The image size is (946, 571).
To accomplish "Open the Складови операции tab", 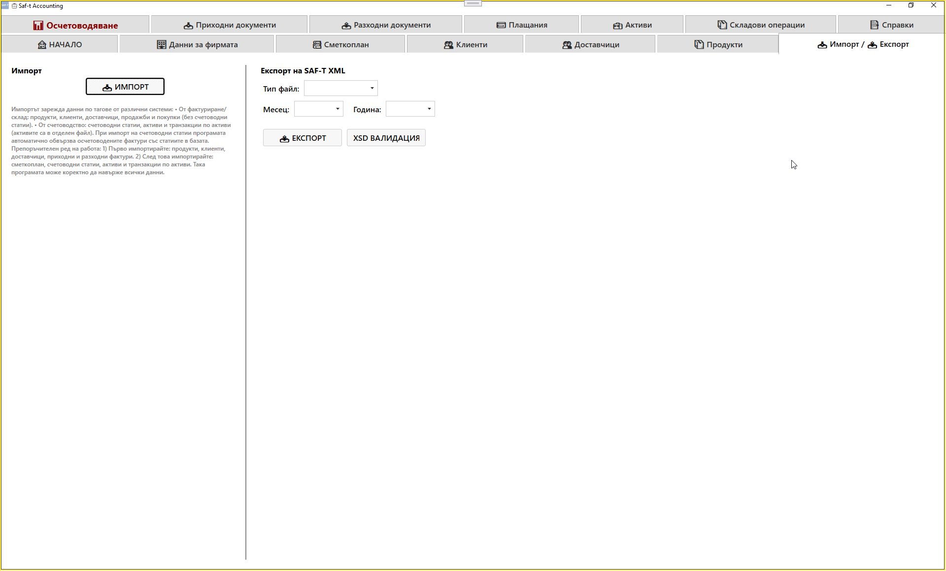I will tap(761, 25).
